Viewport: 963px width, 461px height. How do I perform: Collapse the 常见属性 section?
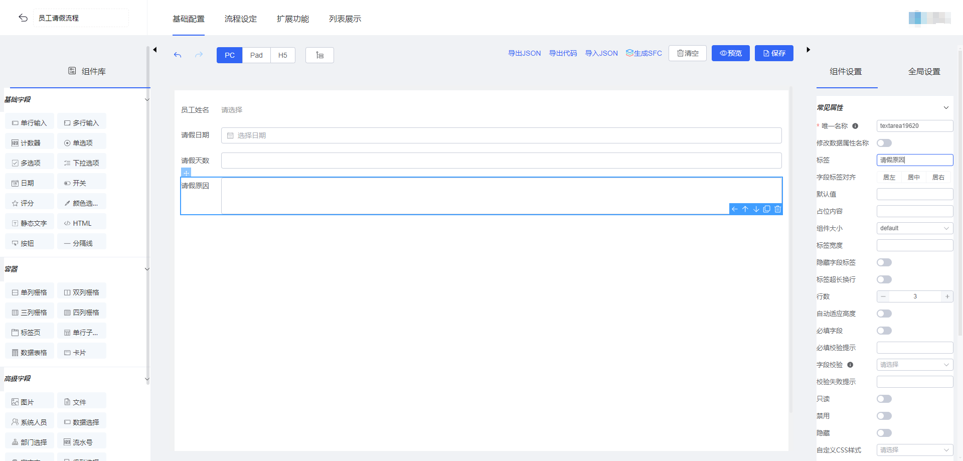point(946,108)
